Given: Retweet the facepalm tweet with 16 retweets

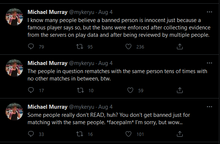Looking at the screenshot, I should click(80, 134).
